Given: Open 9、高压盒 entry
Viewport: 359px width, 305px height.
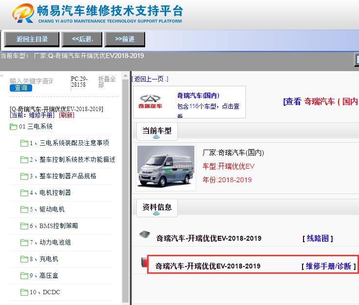Looking at the screenshot, I should click(44, 276).
